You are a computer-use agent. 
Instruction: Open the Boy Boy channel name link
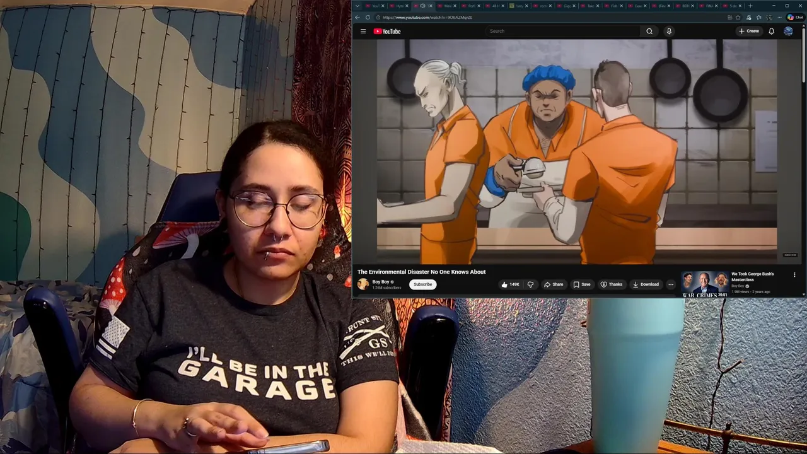pos(381,282)
